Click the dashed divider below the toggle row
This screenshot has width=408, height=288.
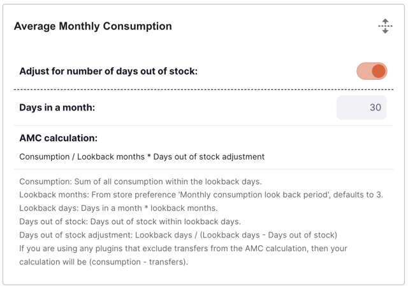[204, 89]
